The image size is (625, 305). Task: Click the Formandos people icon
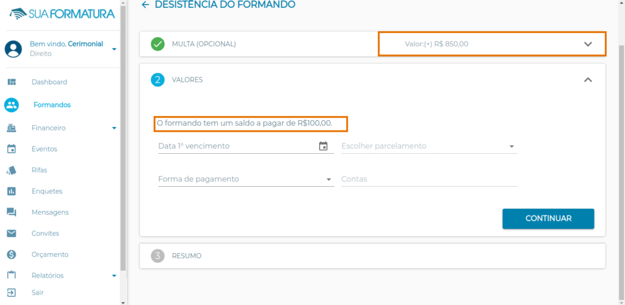click(x=12, y=105)
